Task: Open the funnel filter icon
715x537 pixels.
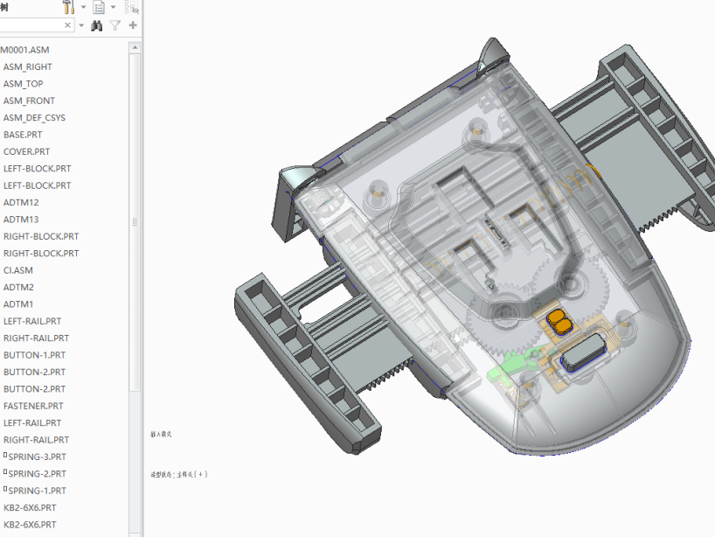Action: pos(115,26)
